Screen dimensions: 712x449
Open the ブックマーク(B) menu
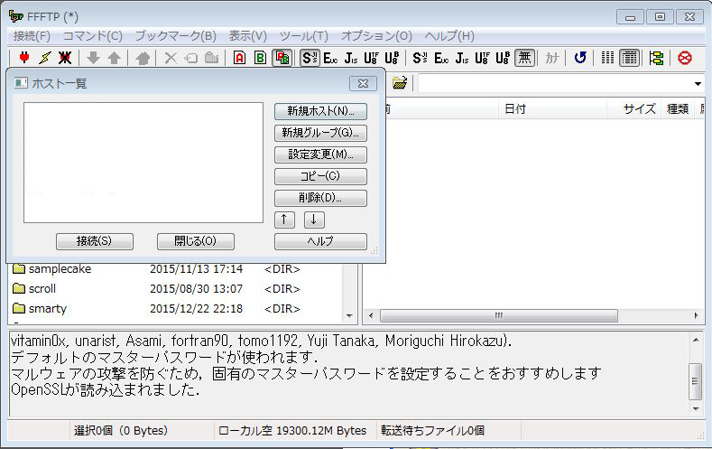175,36
